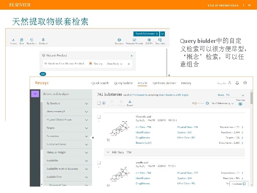This screenshot has width=257, height=193.
Task: Toggle the select-all results checkbox
Action: click(x=99, y=103)
